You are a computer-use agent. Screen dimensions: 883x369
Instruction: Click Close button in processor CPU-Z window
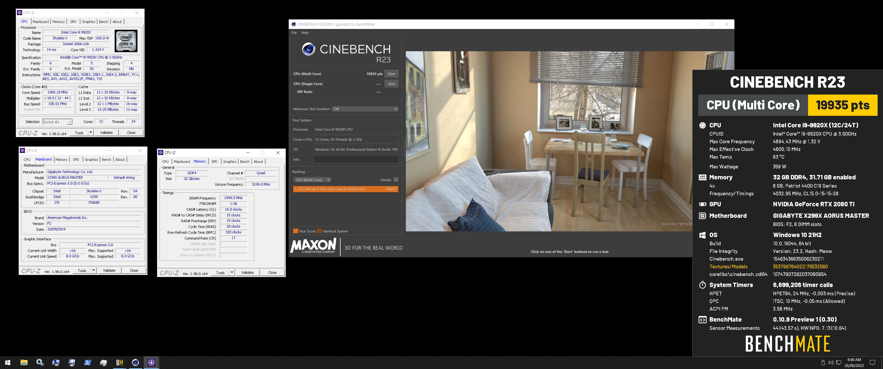131,133
